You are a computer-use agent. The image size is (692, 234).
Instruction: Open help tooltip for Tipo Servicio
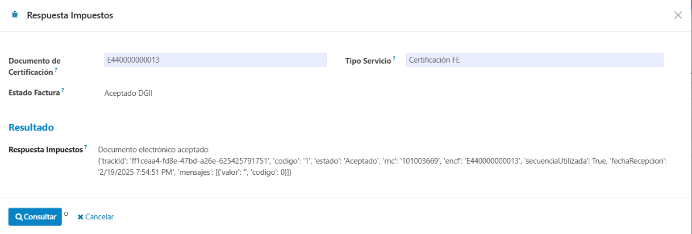click(x=394, y=58)
